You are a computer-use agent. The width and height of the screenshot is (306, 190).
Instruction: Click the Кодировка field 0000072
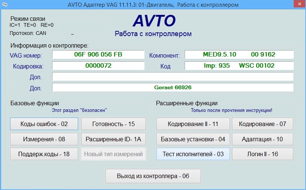98,66
